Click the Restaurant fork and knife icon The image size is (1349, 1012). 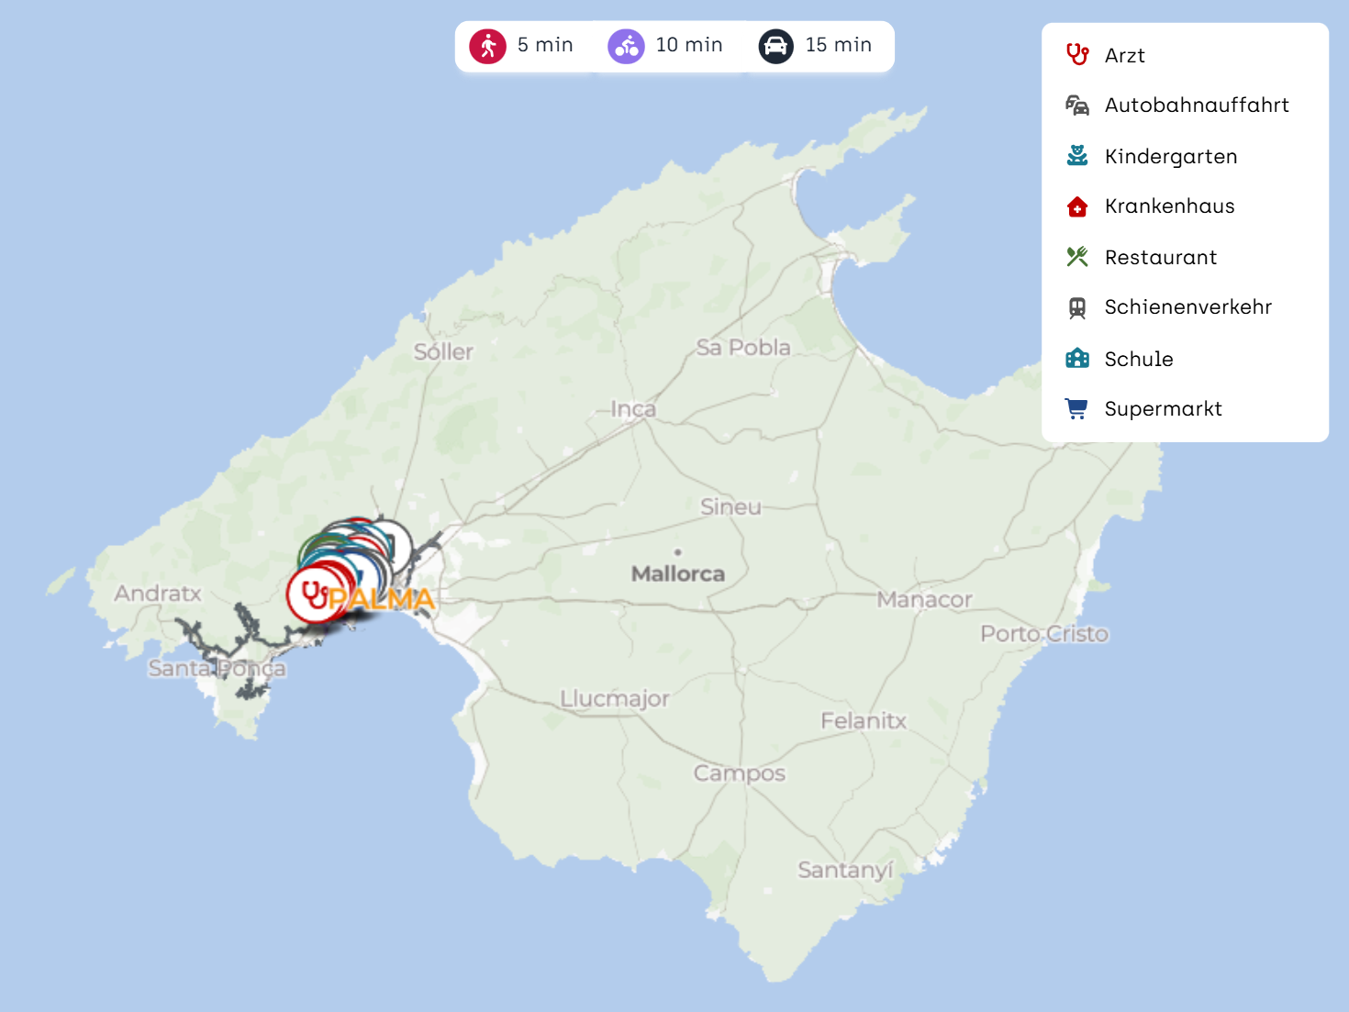1077,257
